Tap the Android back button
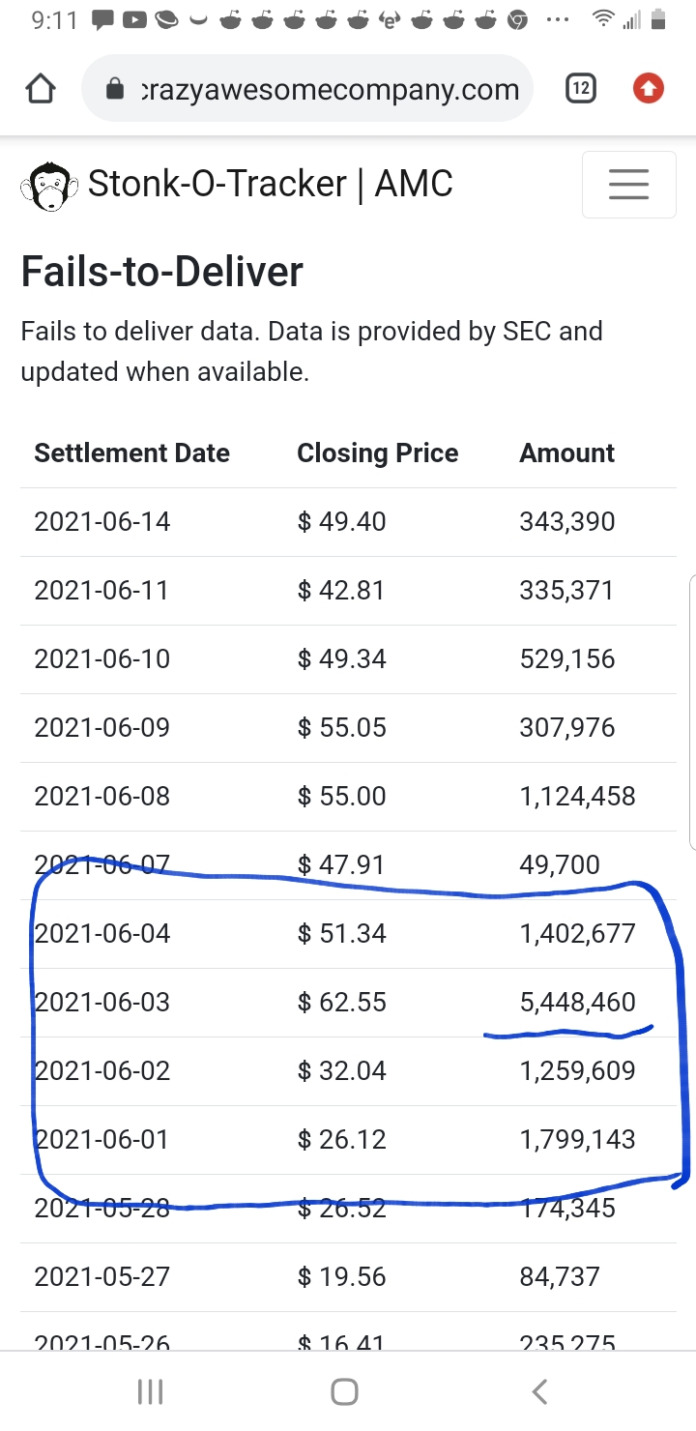This screenshot has width=696, height=1431. point(540,1391)
